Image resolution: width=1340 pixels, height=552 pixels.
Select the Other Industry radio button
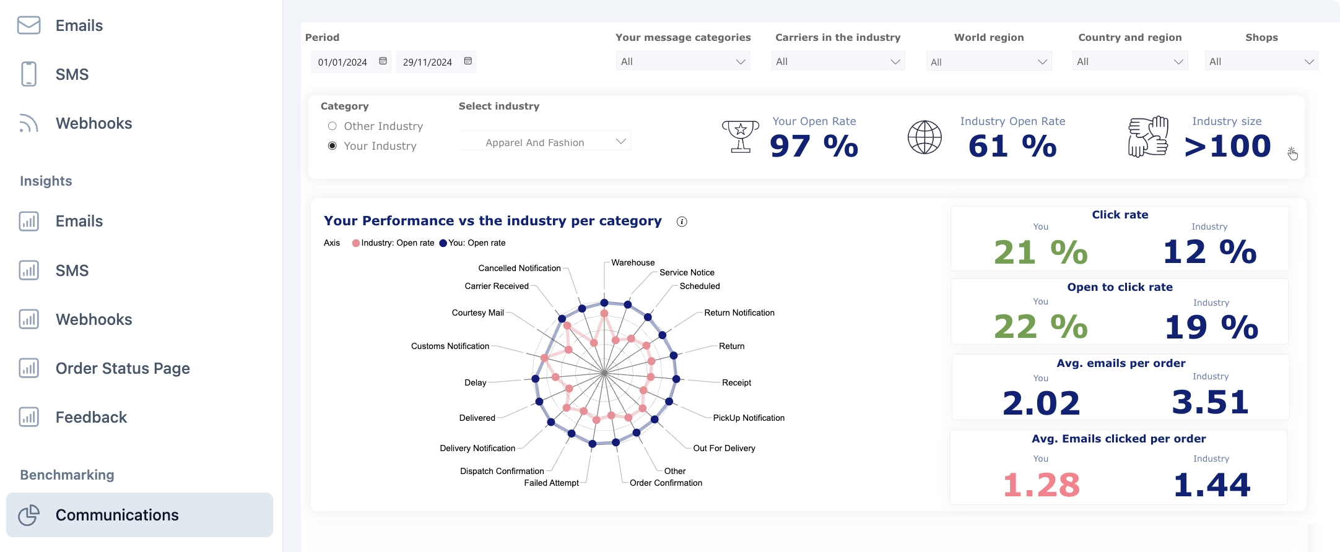333,126
